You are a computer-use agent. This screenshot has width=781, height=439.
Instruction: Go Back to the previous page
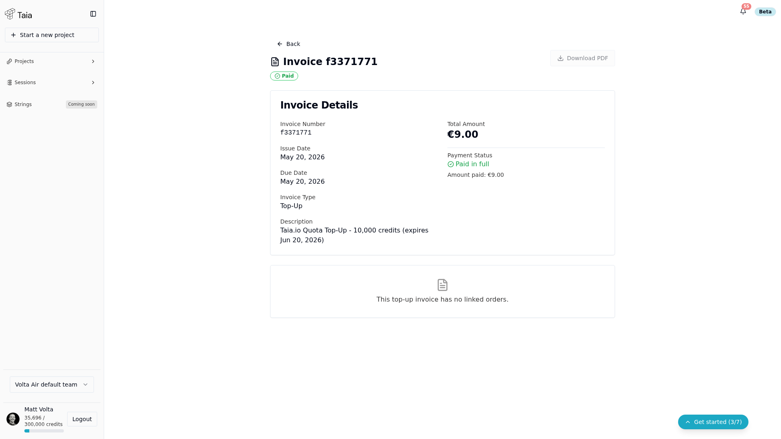tap(288, 44)
